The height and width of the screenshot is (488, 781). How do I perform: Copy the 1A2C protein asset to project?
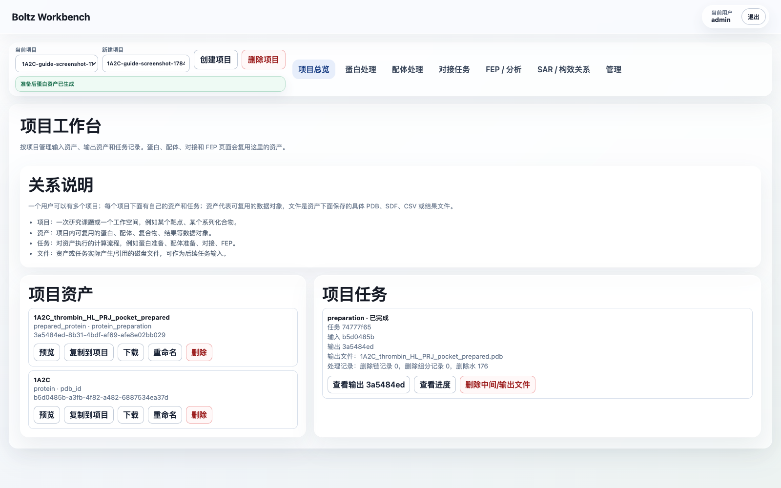[x=89, y=415]
